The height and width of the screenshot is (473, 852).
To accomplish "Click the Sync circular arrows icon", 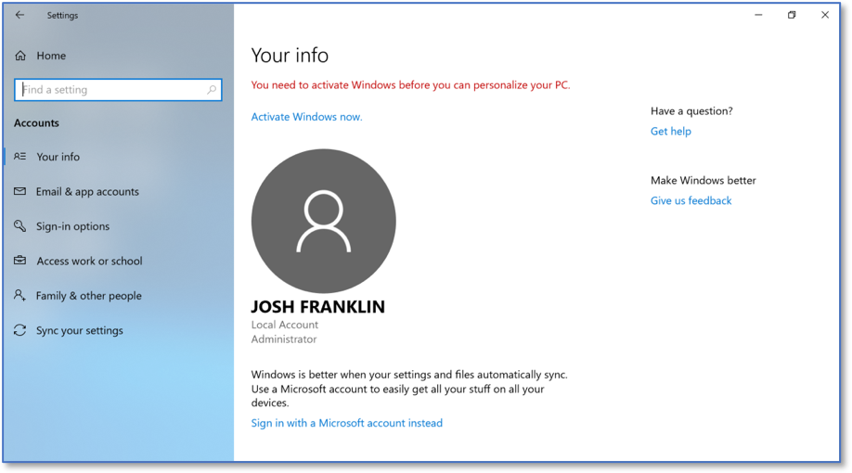I will tap(20, 330).
